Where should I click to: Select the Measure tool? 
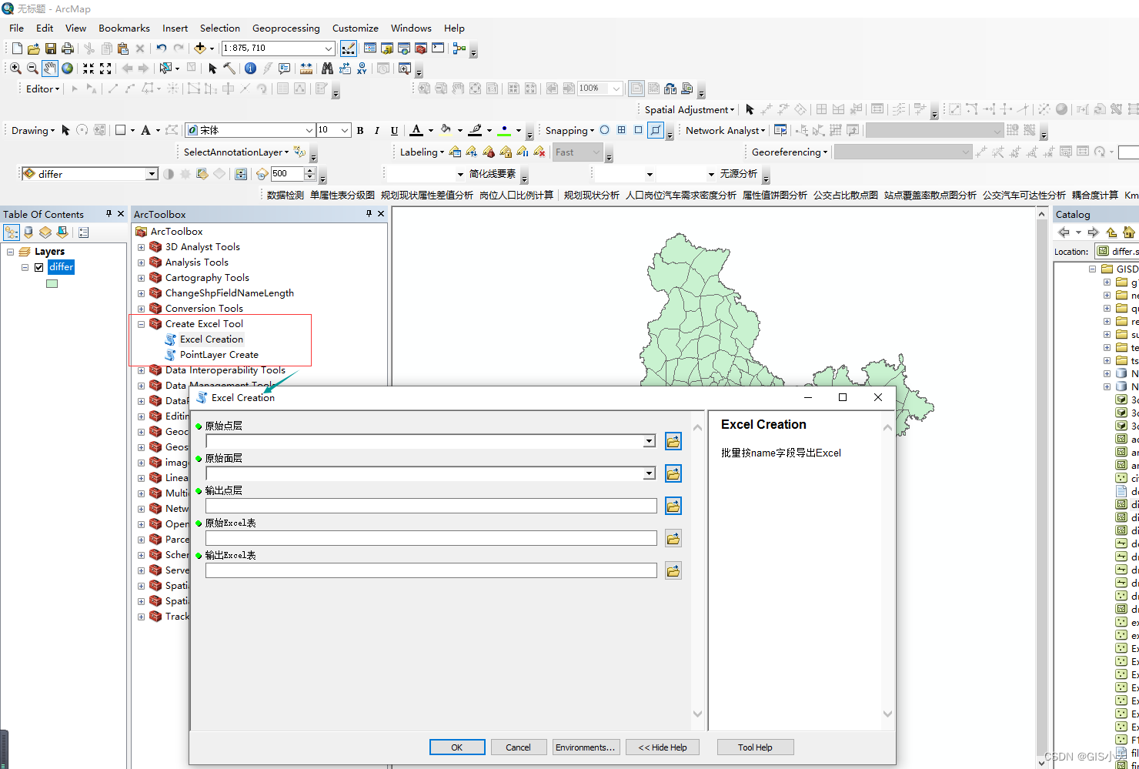point(306,68)
